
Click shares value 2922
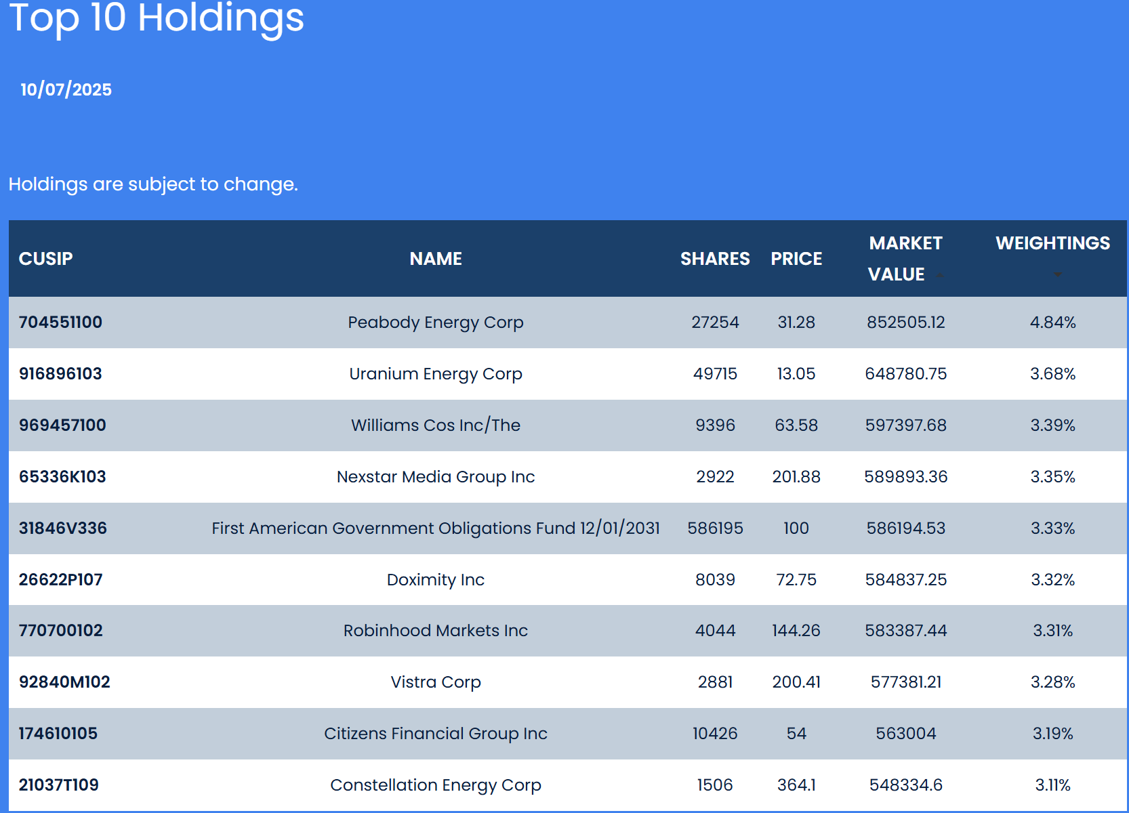pyautogui.click(x=715, y=477)
